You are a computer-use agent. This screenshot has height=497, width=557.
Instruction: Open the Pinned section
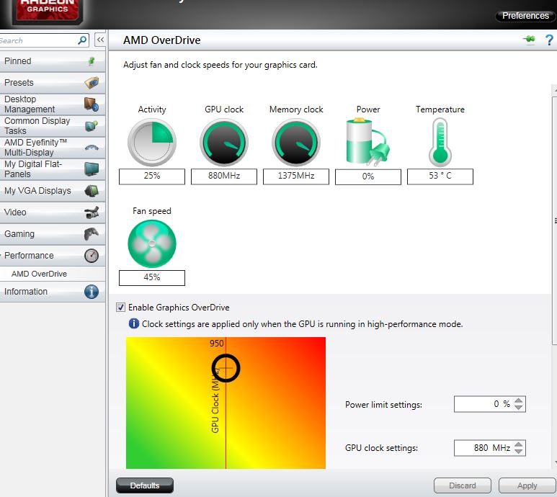(x=52, y=61)
